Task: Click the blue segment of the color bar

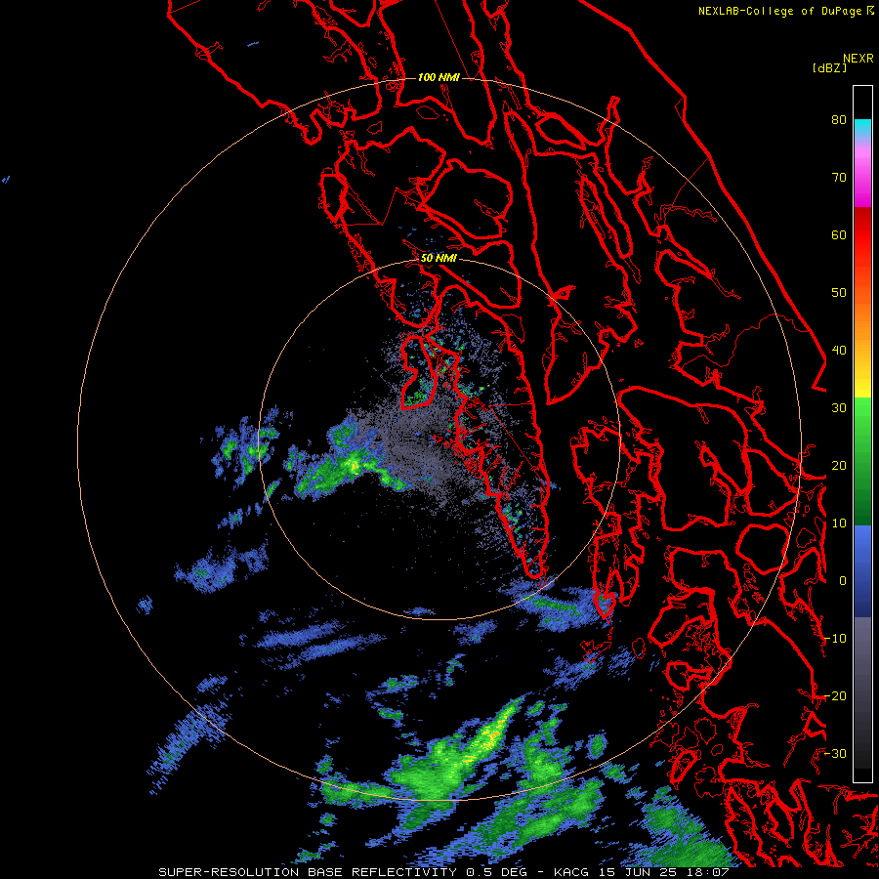Action: click(862, 571)
